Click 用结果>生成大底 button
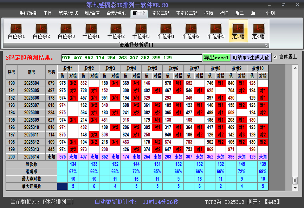 tap(251, 58)
